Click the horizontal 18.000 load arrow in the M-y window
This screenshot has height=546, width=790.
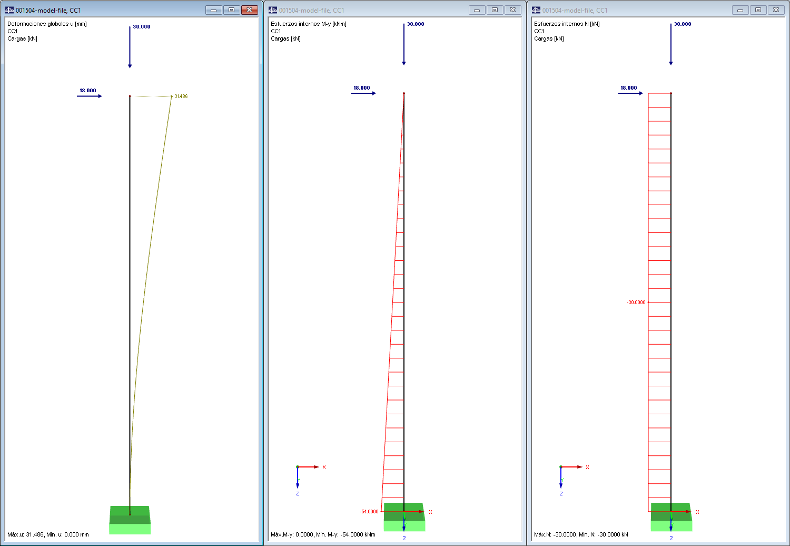(x=363, y=93)
